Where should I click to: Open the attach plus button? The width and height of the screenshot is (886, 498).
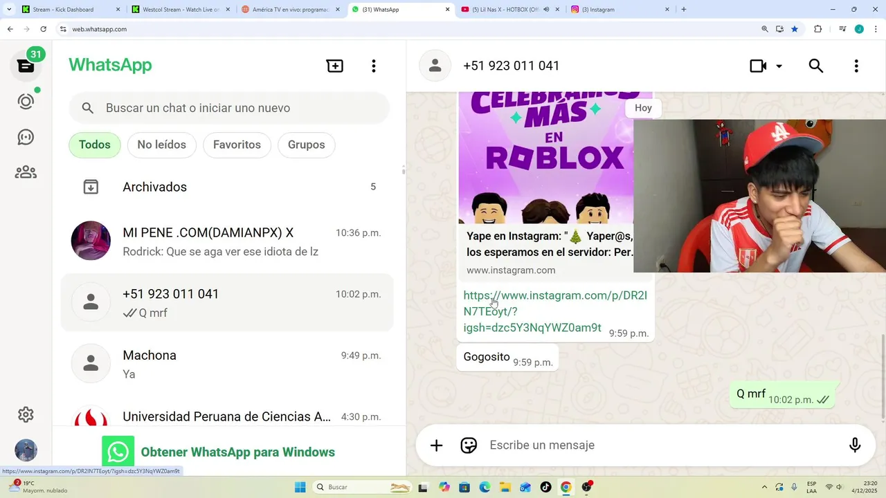click(x=436, y=445)
